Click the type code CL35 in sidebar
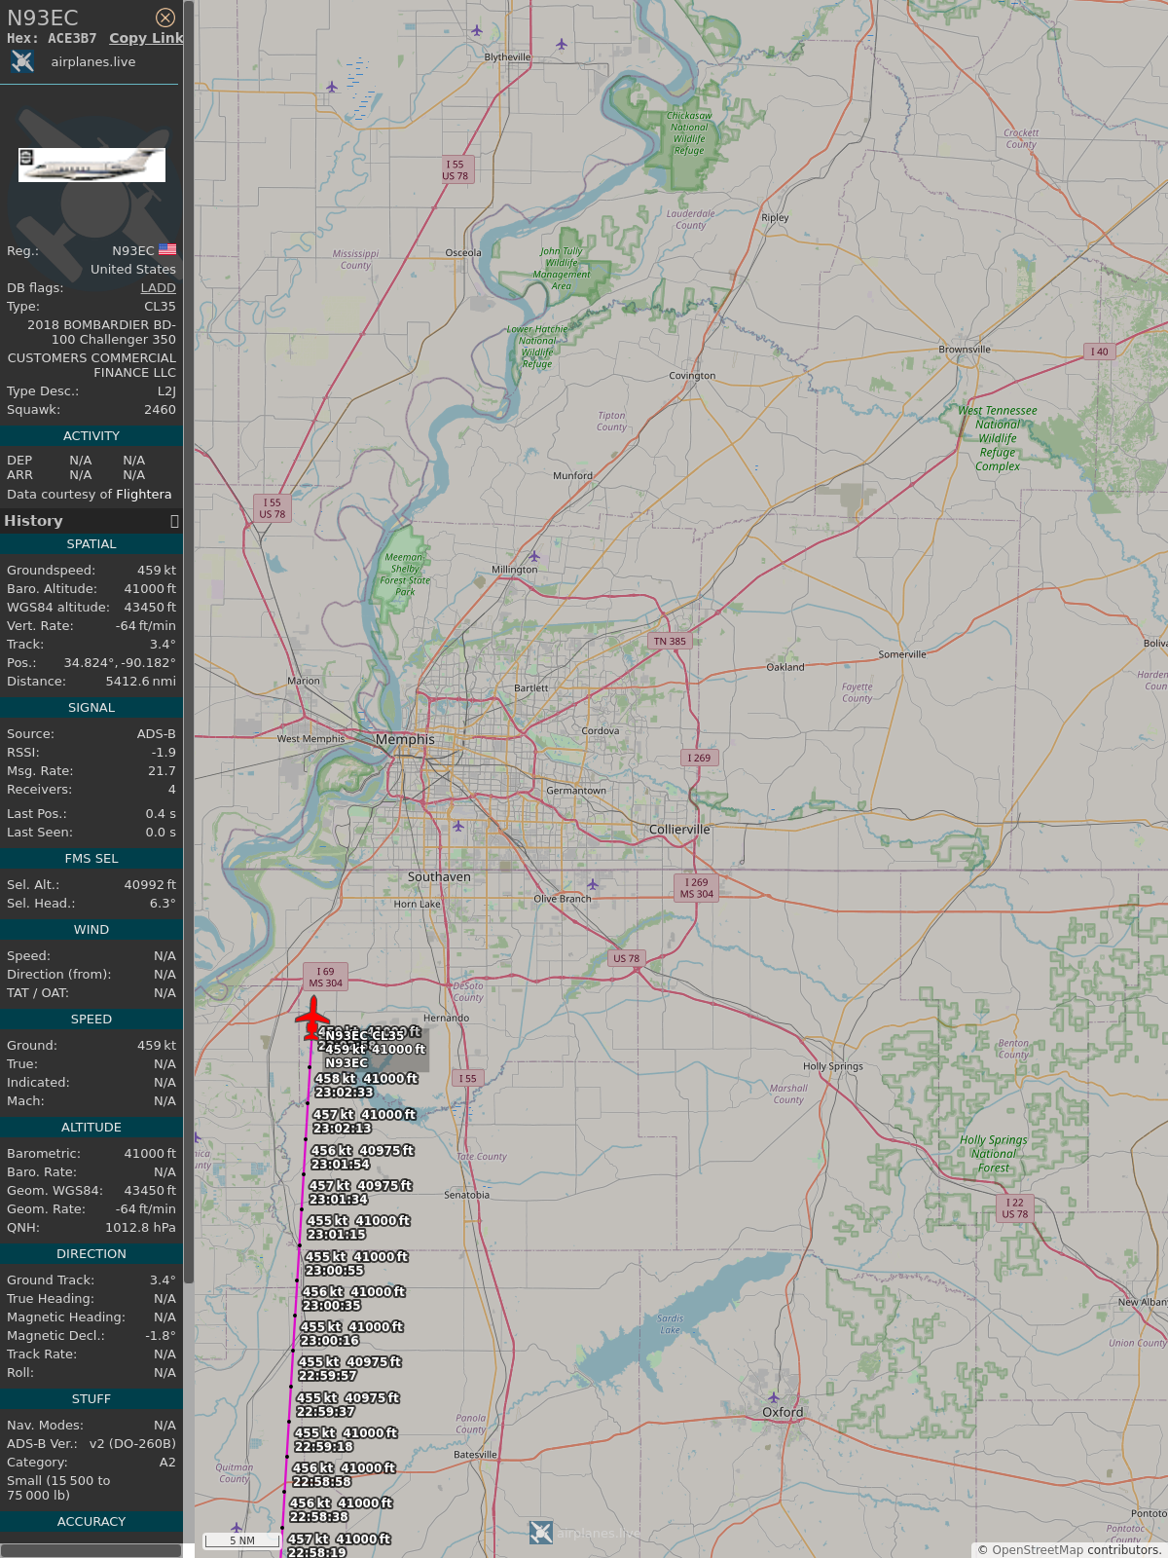 (x=160, y=306)
